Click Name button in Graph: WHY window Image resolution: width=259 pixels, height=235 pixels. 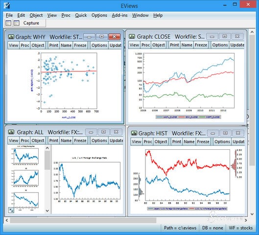pyautogui.click(x=66, y=45)
